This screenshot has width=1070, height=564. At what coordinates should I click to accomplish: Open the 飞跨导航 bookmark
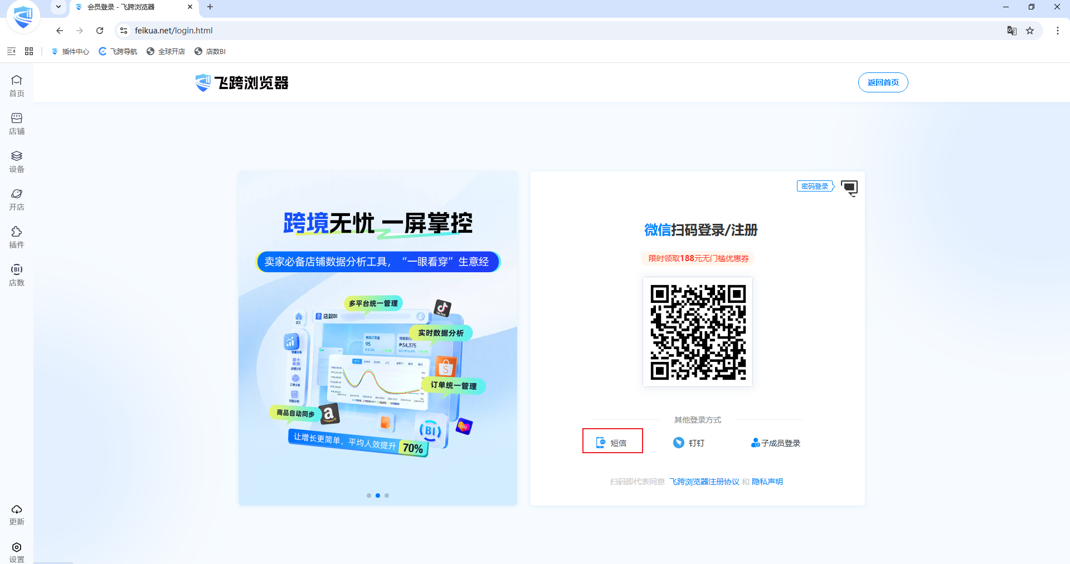point(118,51)
